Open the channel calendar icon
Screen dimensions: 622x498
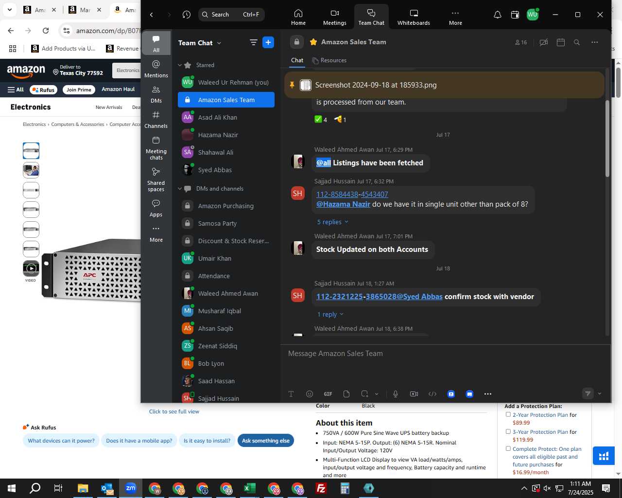click(561, 42)
